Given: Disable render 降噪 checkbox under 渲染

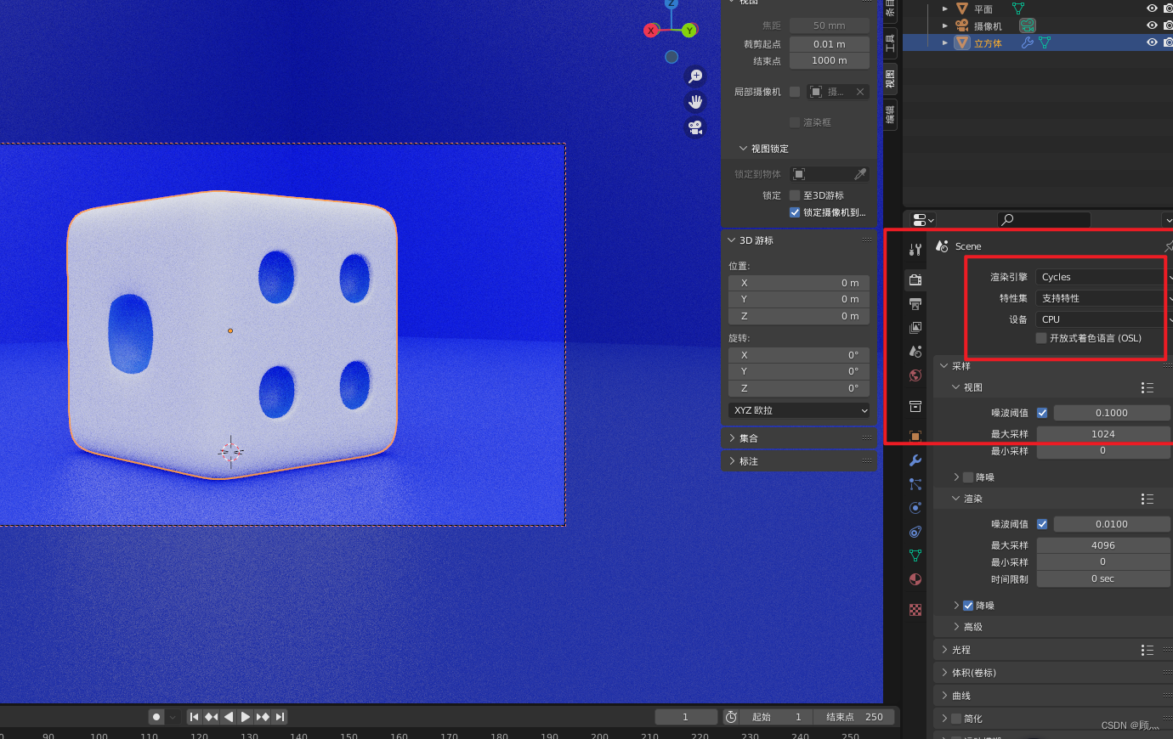Looking at the screenshot, I should tap(968, 606).
